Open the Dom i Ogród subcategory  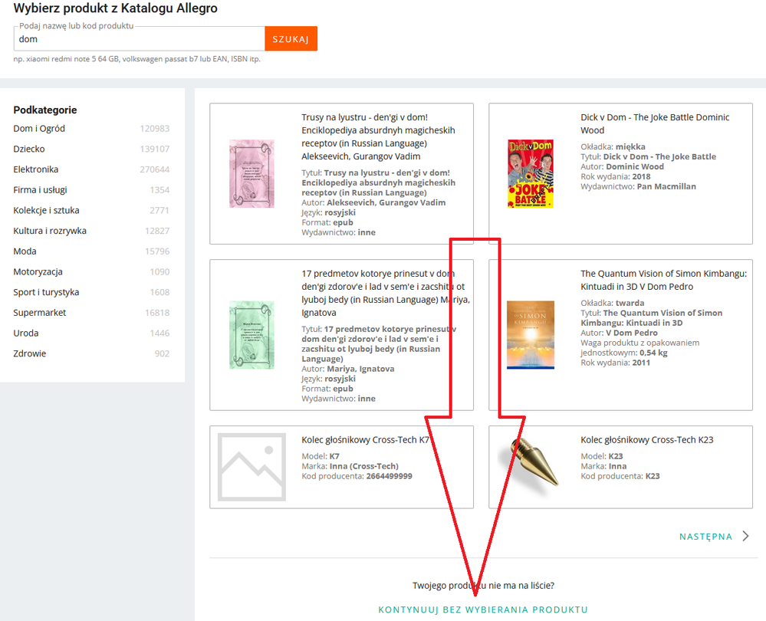[39, 129]
